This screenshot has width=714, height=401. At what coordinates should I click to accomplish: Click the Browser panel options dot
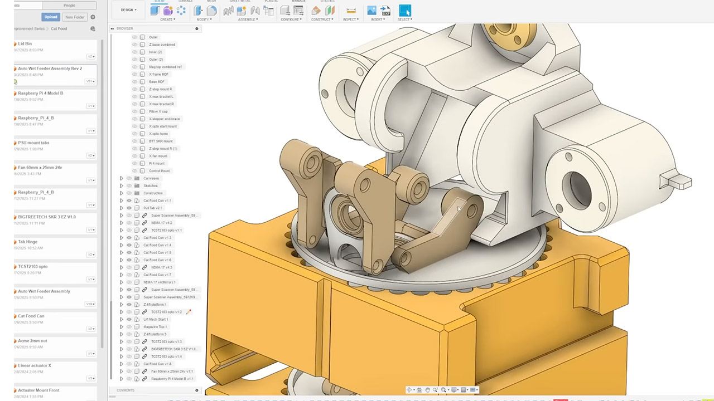click(196, 28)
